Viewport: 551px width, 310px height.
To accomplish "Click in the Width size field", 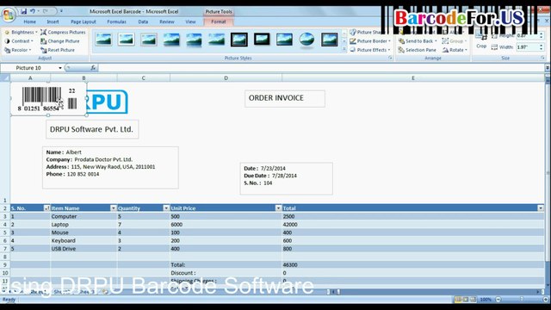I will pos(527,47).
